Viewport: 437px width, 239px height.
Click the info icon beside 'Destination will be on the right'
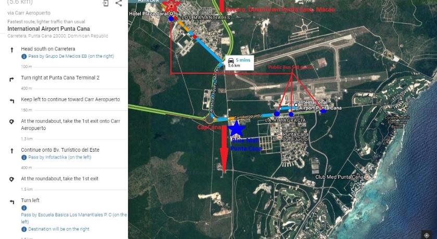[x=24, y=229]
